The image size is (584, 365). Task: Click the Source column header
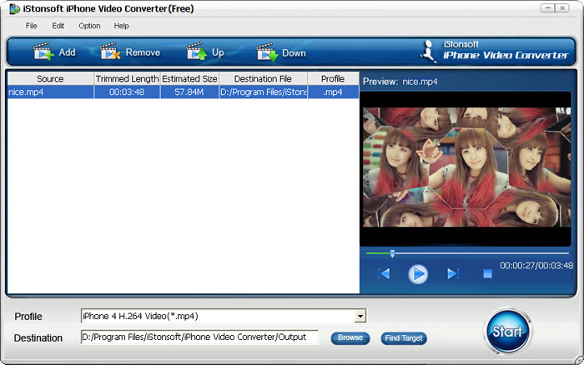[50, 79]
